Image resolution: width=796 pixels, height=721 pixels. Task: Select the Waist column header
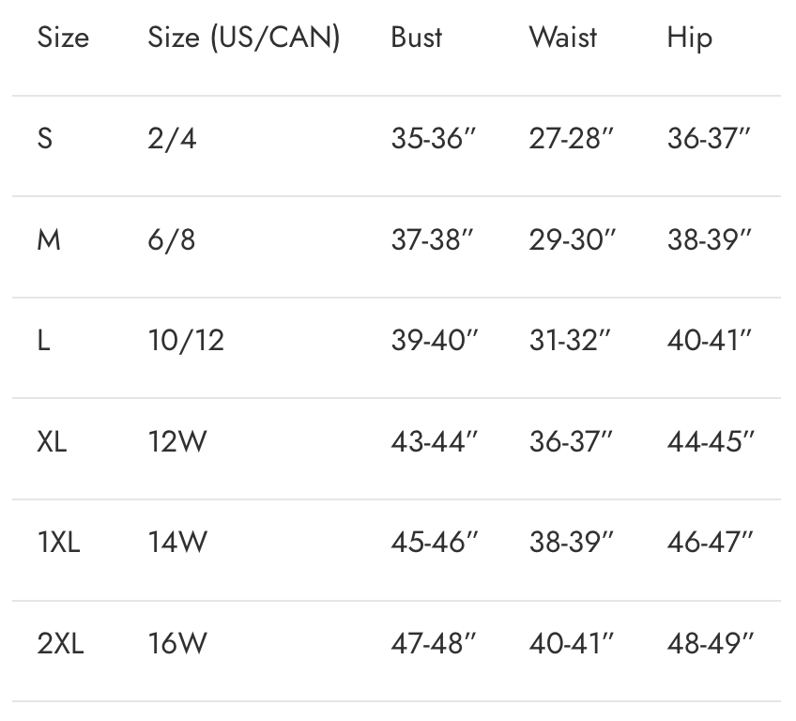pos(563,38)
